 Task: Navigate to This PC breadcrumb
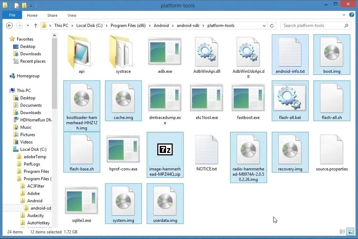(x=61, y=26)
